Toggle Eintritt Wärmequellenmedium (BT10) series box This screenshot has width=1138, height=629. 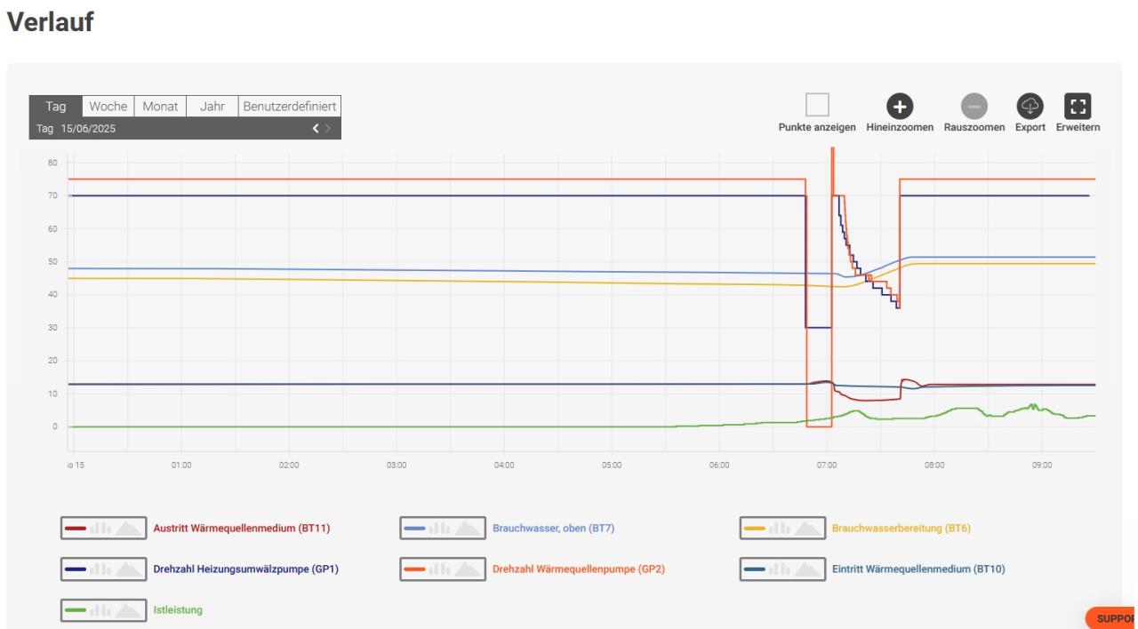click(x=782, y=569)
